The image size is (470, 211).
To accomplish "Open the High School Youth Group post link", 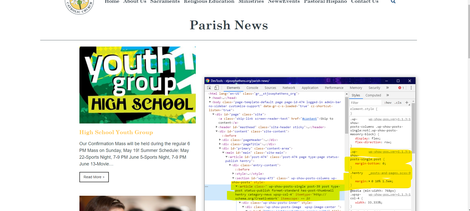I will (x=116, y=132).
